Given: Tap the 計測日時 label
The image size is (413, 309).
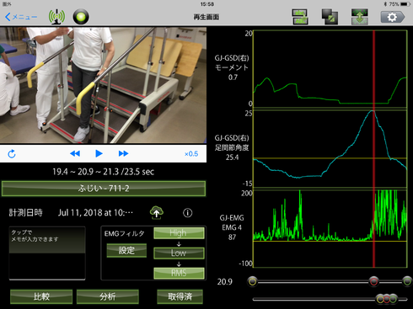Looking at the screenshot, I should [25, 213].
